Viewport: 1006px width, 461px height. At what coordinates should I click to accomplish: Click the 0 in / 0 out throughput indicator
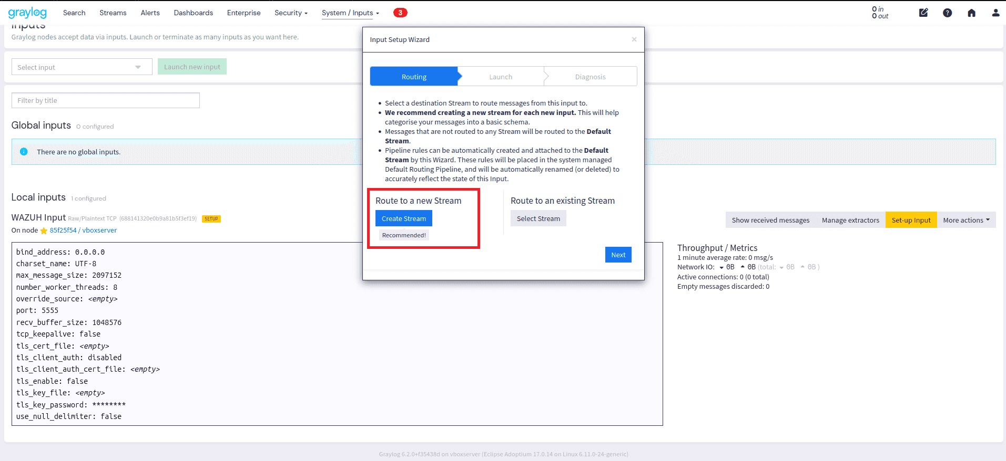880,13
